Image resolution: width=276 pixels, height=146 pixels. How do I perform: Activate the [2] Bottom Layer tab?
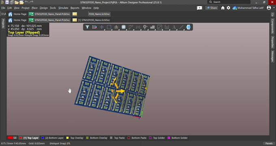[52, 138]
